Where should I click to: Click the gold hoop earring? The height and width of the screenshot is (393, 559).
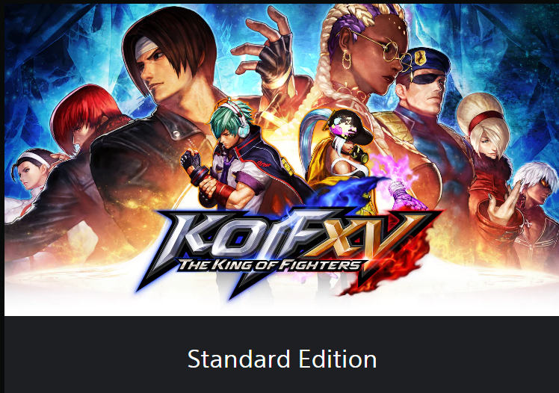347,60
